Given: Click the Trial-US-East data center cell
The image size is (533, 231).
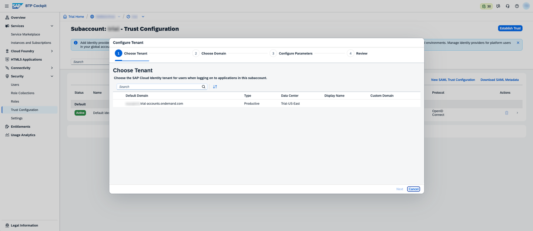Looking at the screenshot, I should 291,104.
